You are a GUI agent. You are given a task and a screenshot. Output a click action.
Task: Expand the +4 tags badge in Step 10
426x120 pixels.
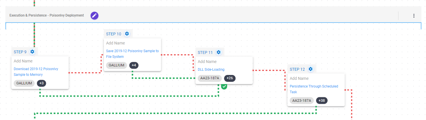[134, 65]
